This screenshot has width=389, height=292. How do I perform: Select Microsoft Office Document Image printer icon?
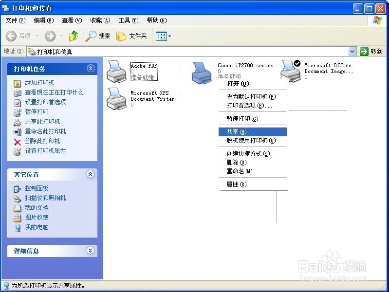pyautogui.click(x=290, y=71)
